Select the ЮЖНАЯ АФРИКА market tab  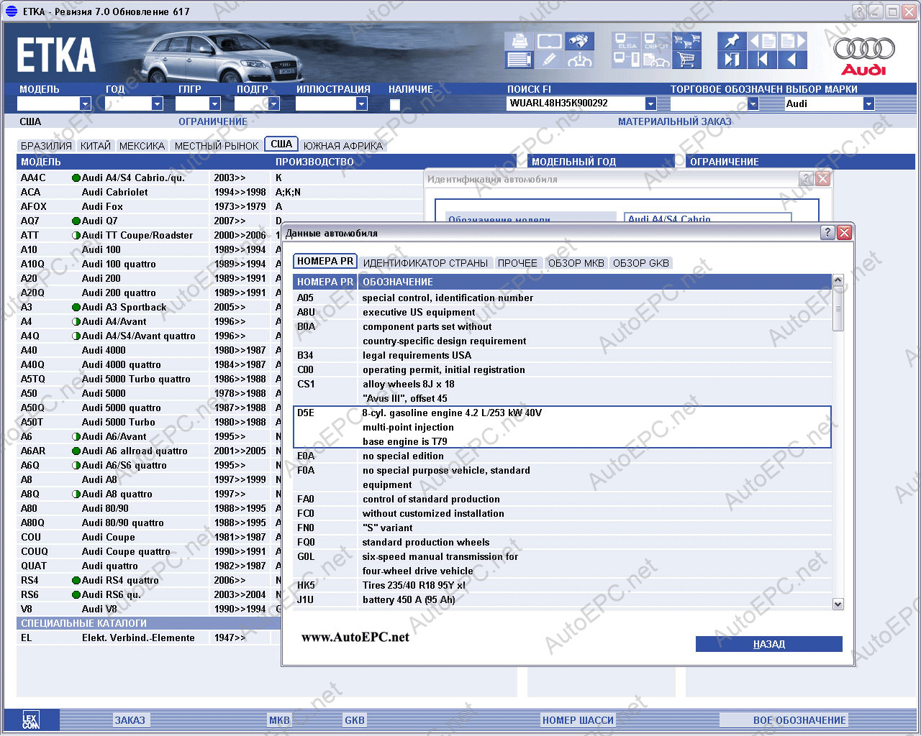(343, 146)
